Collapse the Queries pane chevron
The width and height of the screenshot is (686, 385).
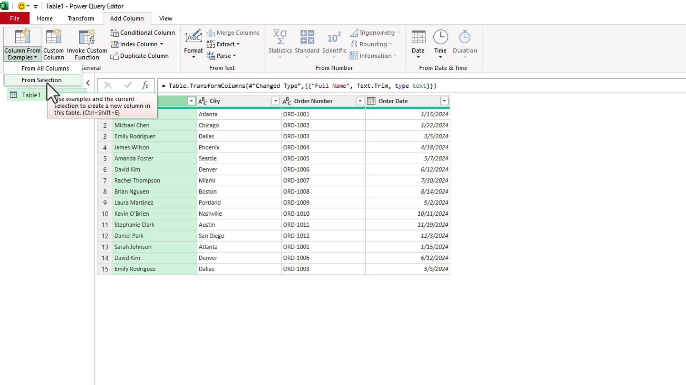coord(88,83)
